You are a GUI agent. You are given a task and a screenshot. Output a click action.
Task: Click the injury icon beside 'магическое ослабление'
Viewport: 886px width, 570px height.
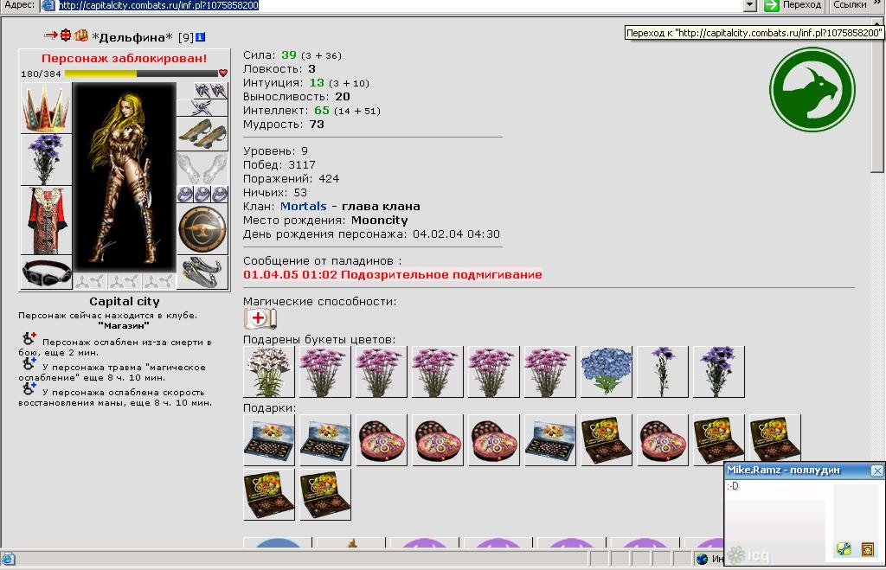[29, 363]
